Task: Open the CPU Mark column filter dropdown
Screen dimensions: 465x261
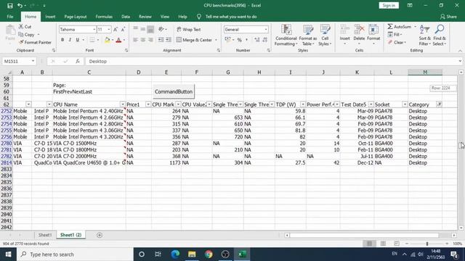Action: click(178, 104)
